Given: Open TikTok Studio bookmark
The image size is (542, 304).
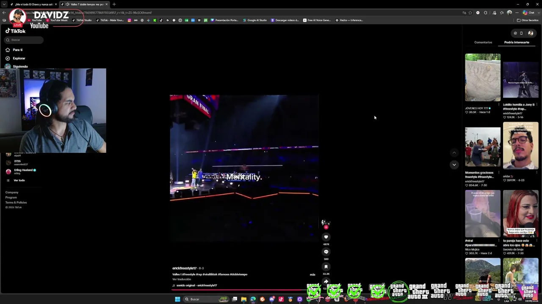Looking at the screenshot, I should point(82,20).
